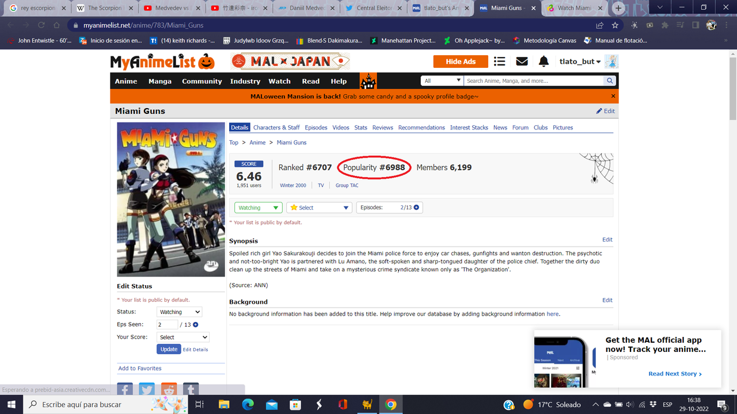737x414 pixels.
Task: Open notifications via the bell icon
Action: [542, 61]
